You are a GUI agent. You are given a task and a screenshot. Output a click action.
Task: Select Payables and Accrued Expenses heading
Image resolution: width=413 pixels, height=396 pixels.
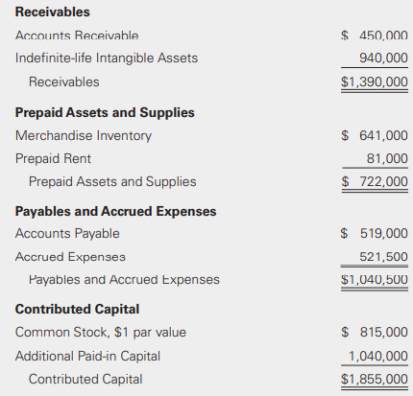coord(115,212)
